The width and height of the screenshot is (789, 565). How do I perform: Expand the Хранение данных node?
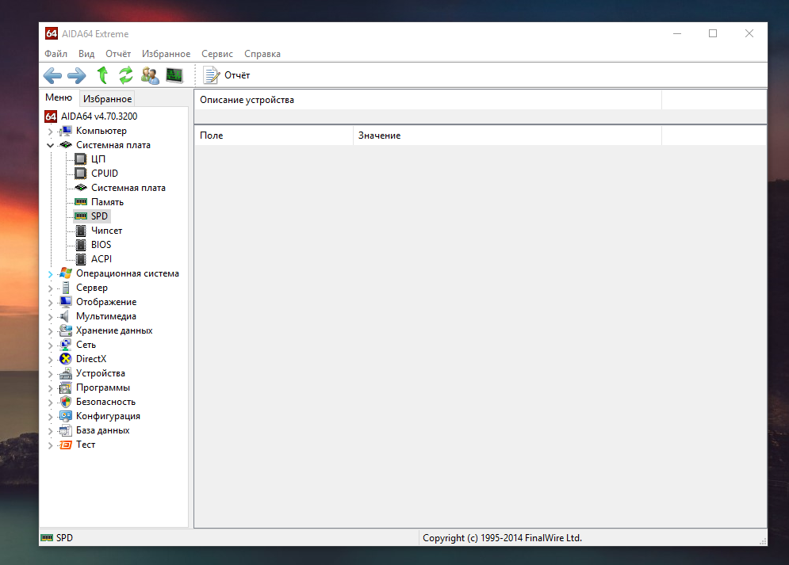pyautogui.click(x=51, y=331)
